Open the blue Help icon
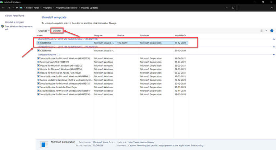 (272, 31)
